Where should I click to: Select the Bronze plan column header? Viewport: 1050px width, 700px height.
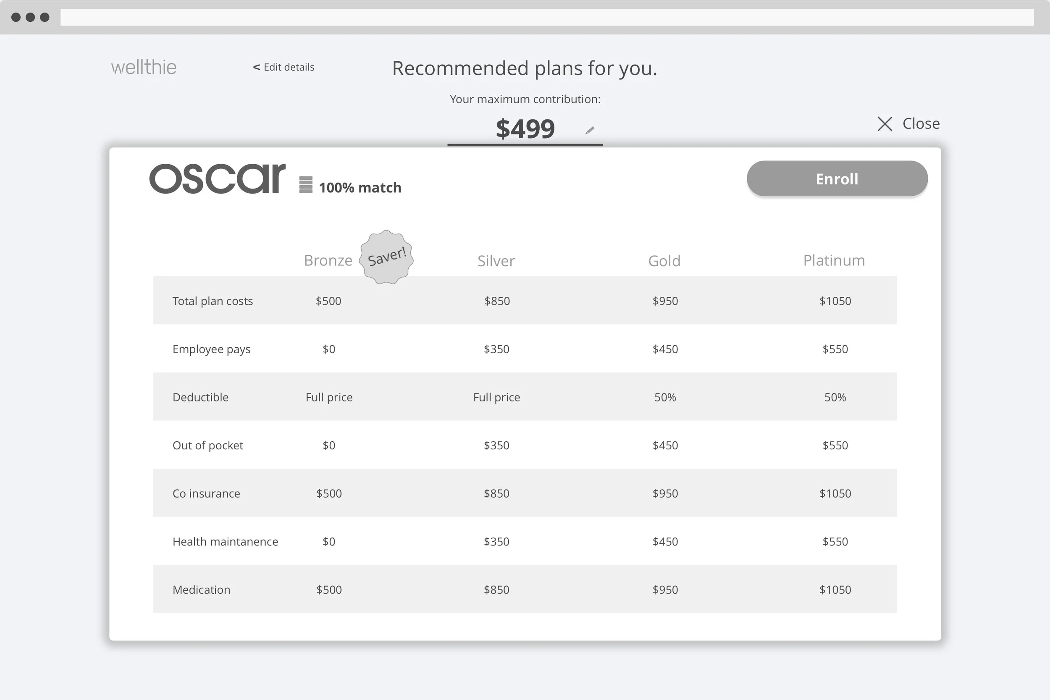point(328,260)
